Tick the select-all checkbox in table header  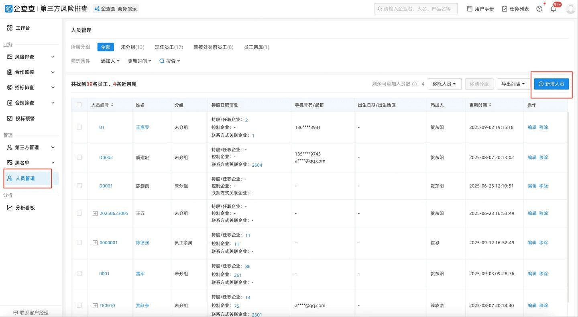79,105
